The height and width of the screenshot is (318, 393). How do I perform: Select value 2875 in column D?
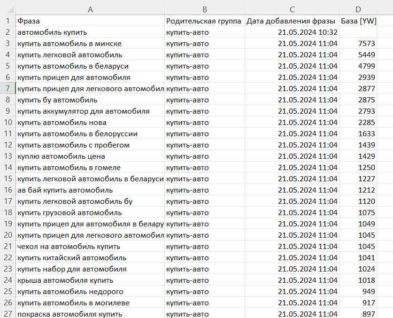(358, 100)
